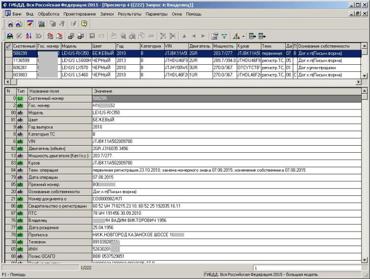Click the Мощность column header
The width and height of the screenshot is (370, 279).
[x=225, y=46]
